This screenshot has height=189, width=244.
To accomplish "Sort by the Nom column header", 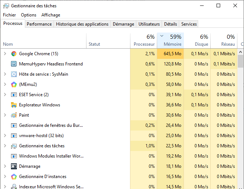I will click(x=44, y=41).
